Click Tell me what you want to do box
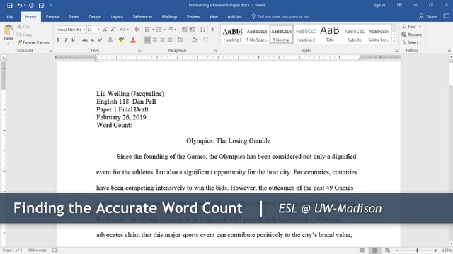 pos(280,17)
